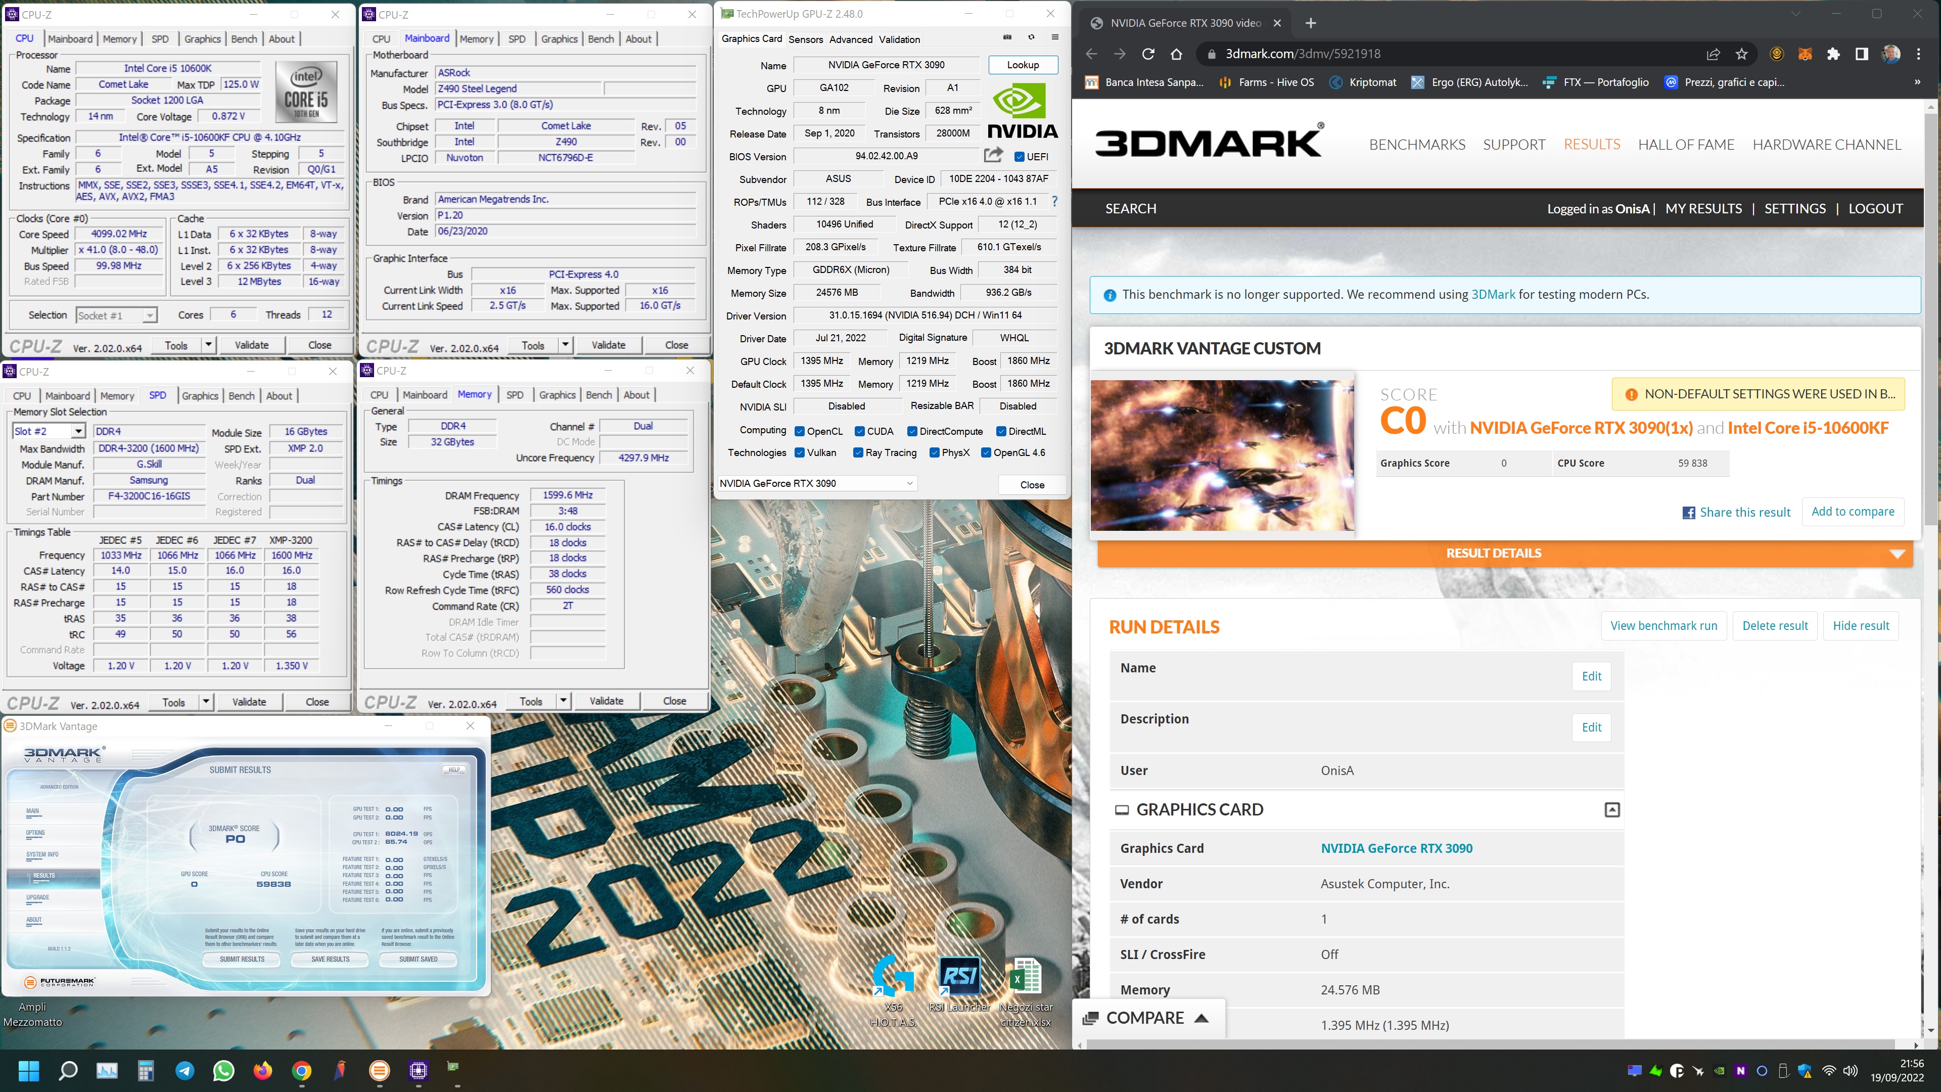Open Calculator from the taskbar
The height and width of the screenshot is (1092, 1941).
tap(146, 1070)
